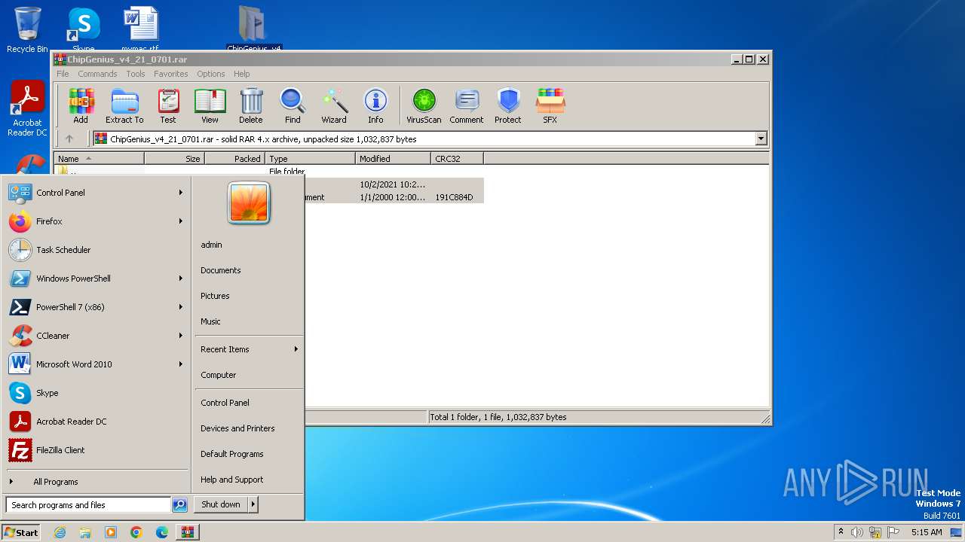Open the Favorites menu

tap(171, 74)
